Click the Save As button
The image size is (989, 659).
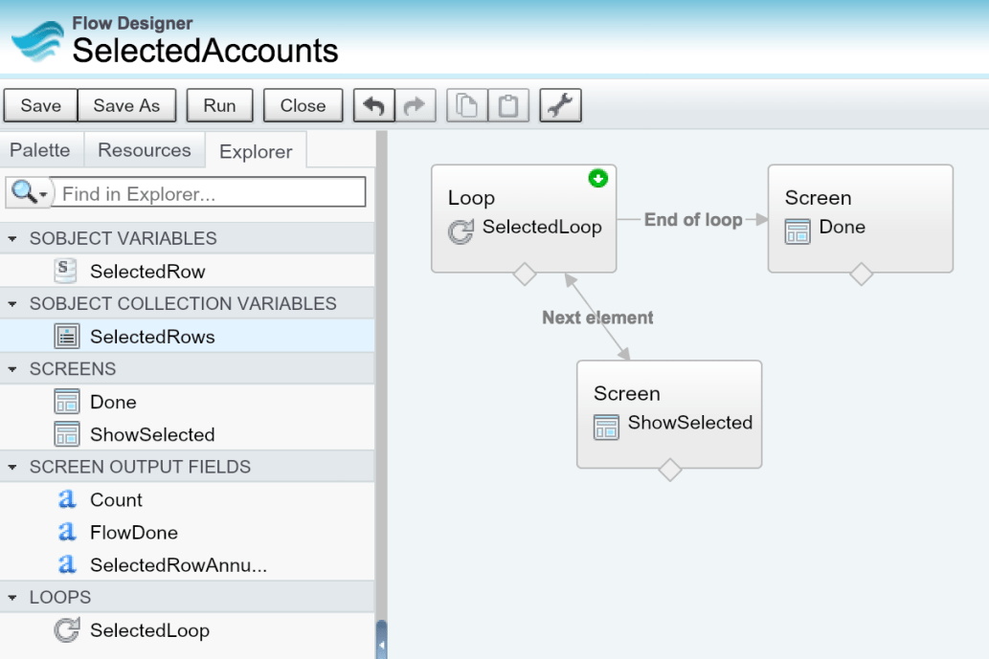click(x=126, y=105)
